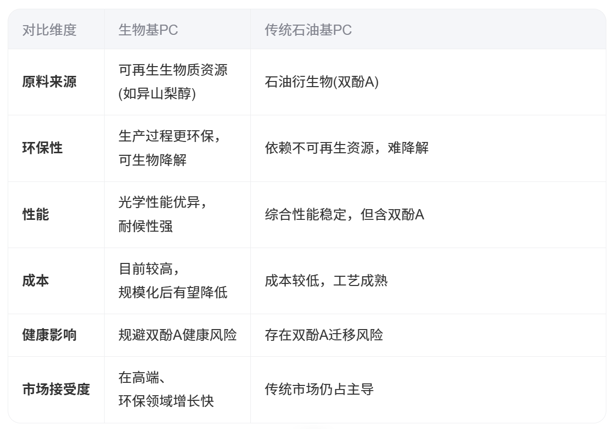
Task: Click the 成本较低，工艺成熟 cell
Action: click(326, 281)
